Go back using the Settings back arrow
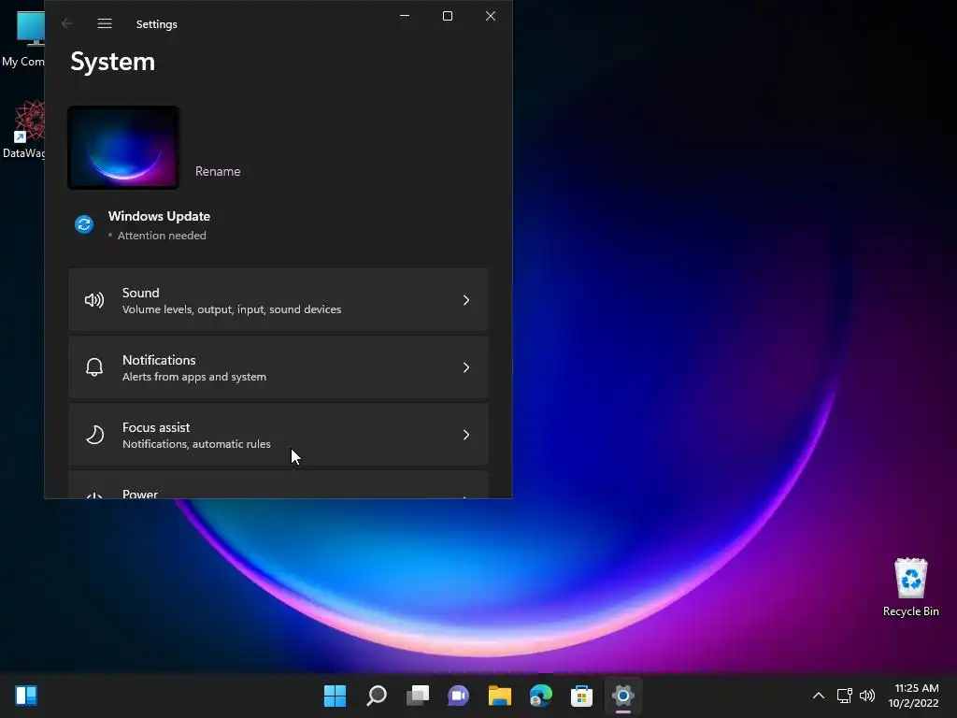The height and width of the screenshot is (718, 957). pos(67,23)
